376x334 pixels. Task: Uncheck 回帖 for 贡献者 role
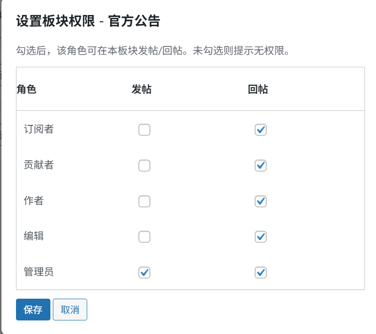(x=261, y=166)
